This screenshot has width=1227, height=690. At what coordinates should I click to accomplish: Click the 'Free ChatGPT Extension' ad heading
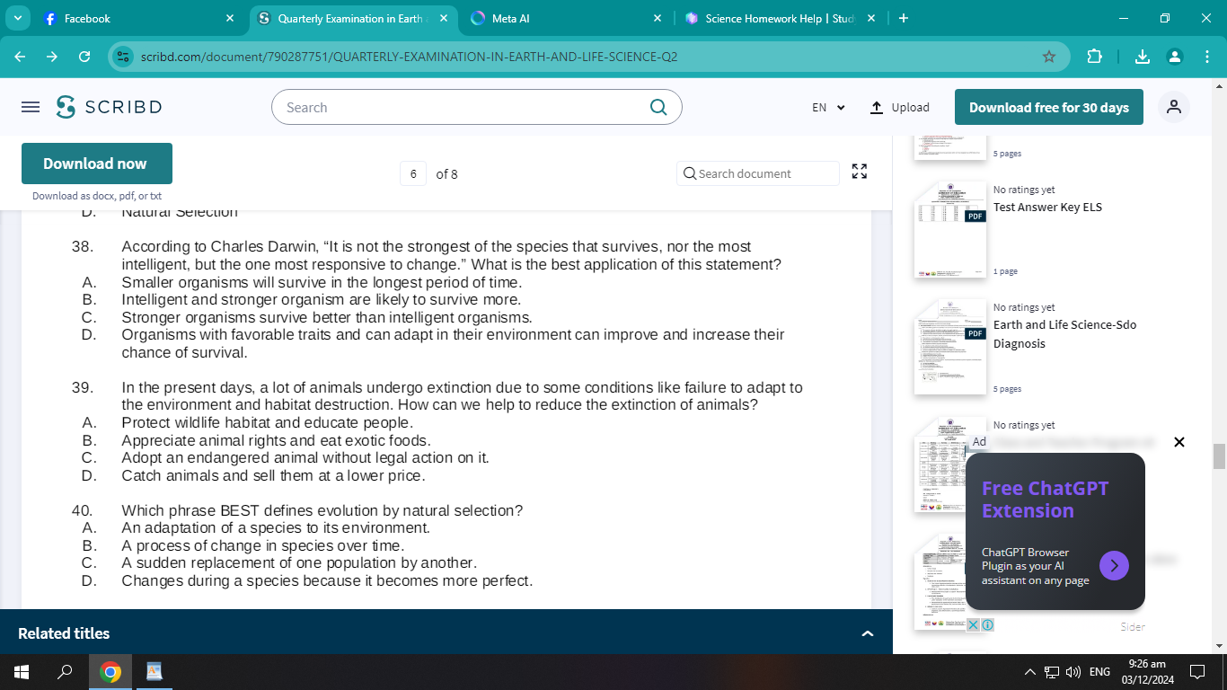coord(1046,500)
